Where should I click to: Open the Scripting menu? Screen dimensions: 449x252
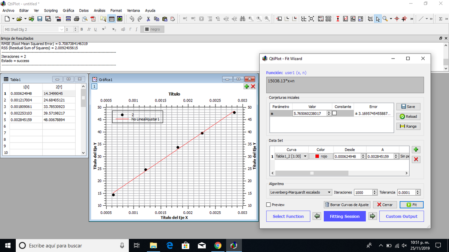pos(51,10)
